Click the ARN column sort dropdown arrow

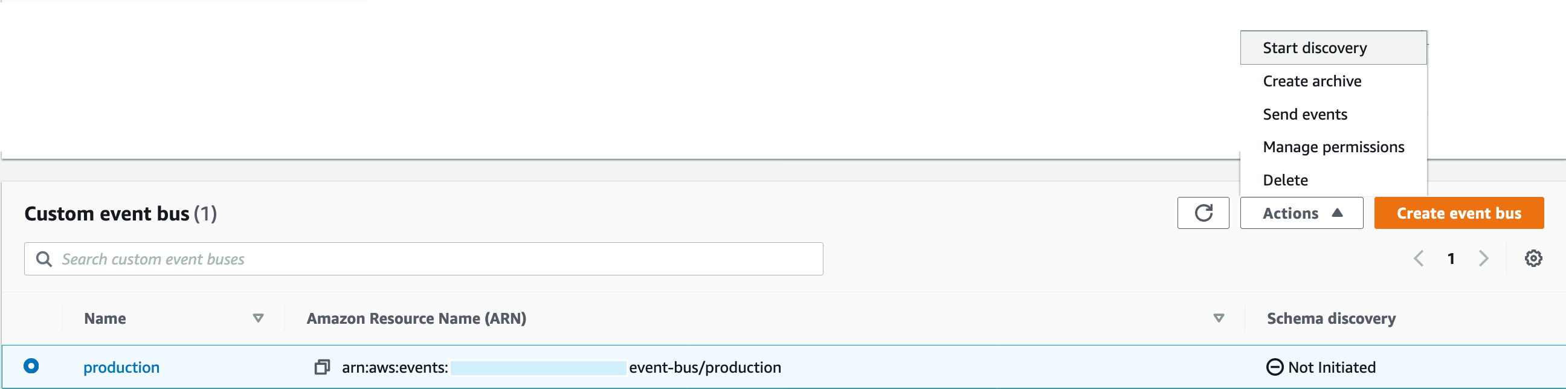click(x=1217, y=318)
